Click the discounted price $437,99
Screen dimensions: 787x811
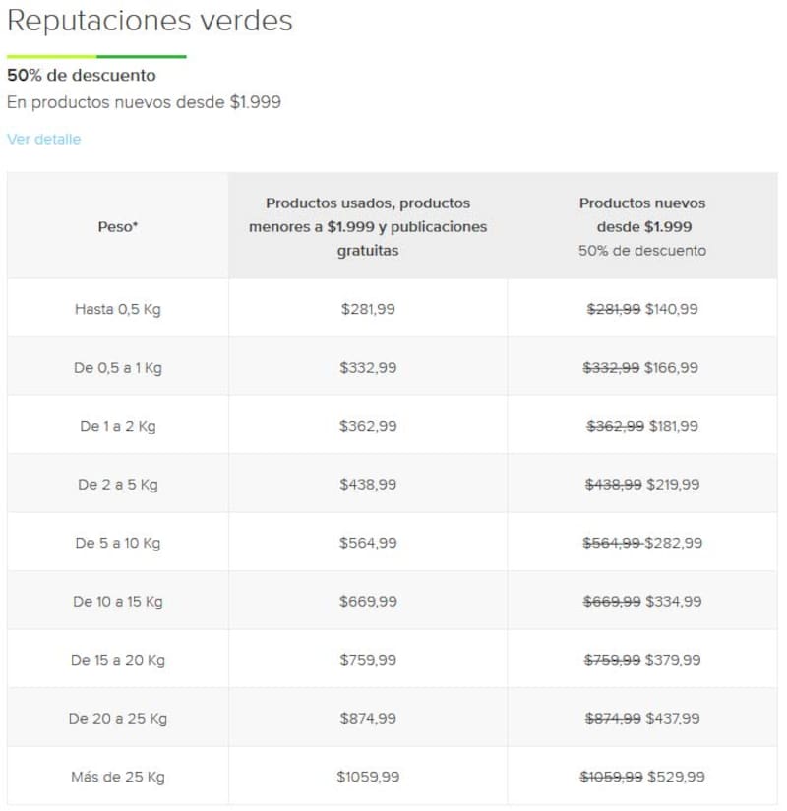673,719
